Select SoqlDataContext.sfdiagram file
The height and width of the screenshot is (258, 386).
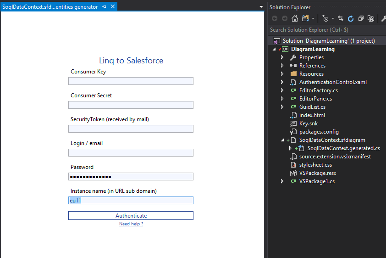pyautogui.click(x=332, y=140)
